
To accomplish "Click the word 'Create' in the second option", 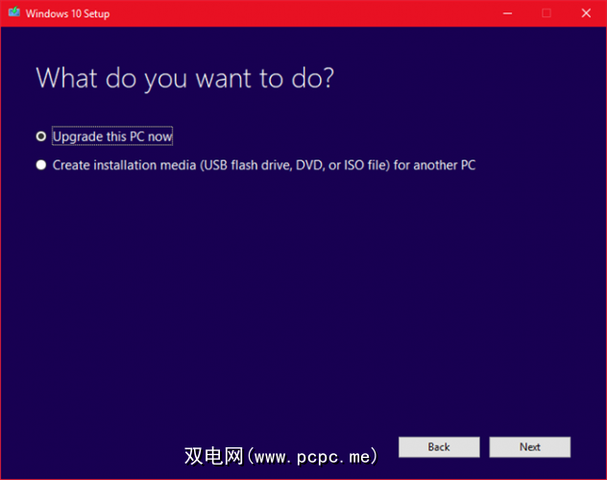I will click(x=71, y=165).
